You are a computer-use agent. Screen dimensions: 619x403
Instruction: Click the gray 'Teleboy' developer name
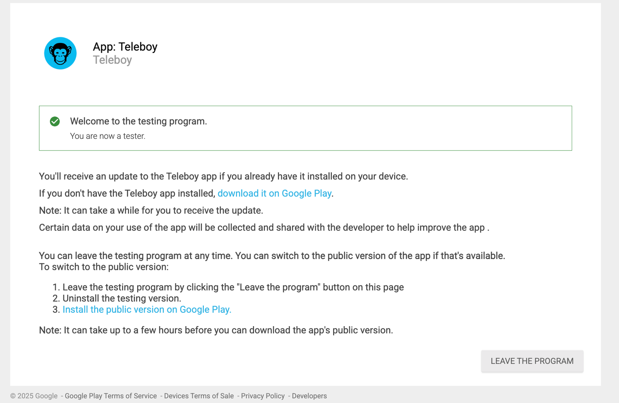coord(112,60)
